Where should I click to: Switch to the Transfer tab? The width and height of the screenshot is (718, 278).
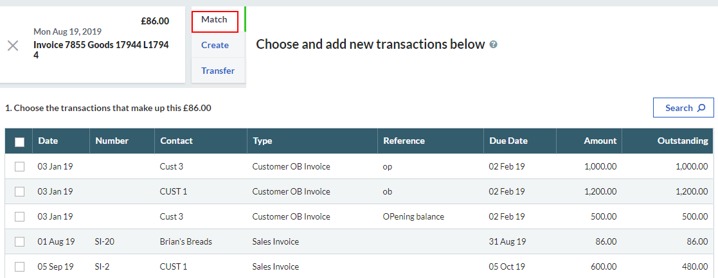click(218, 71)
